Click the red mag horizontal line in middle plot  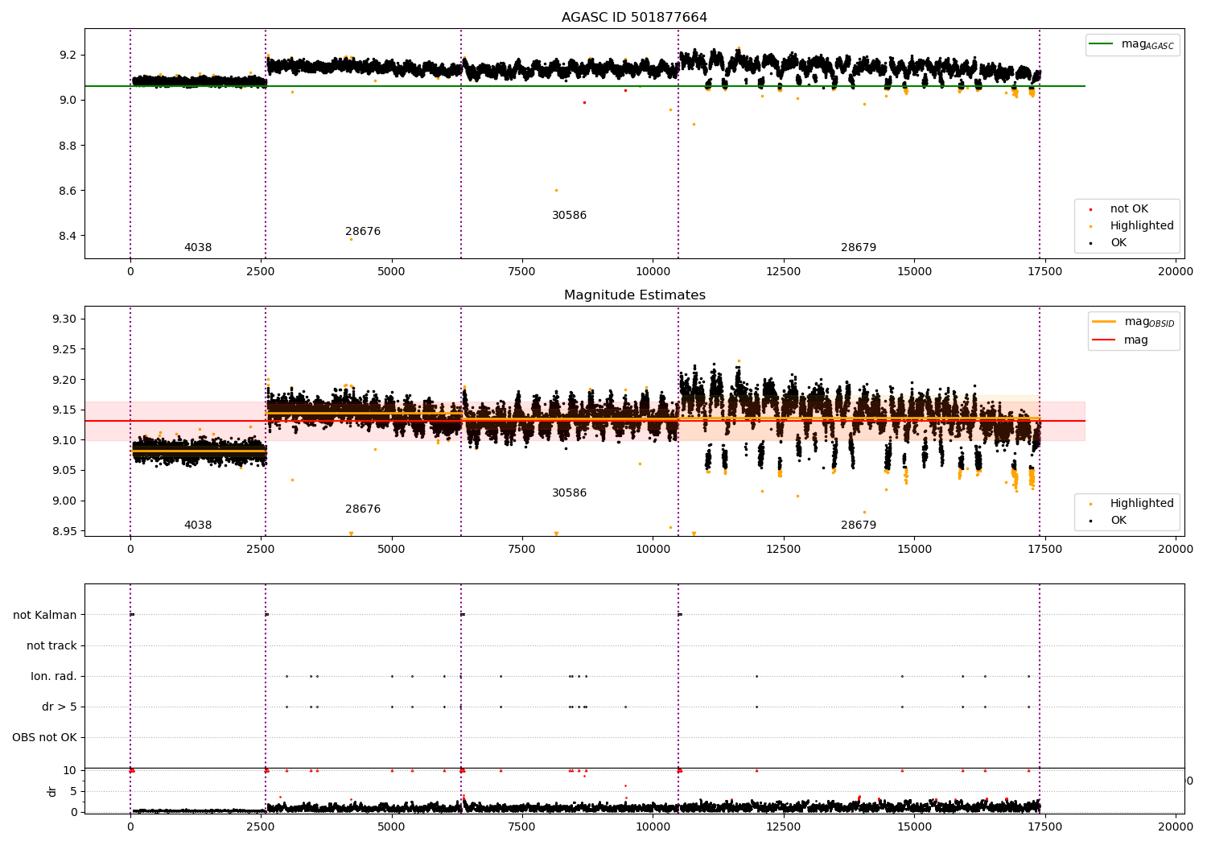(585, 421)
